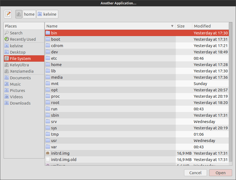Go to Music in the sidebar
Screen dimensions: 236x180
click(x=15, y=84)
